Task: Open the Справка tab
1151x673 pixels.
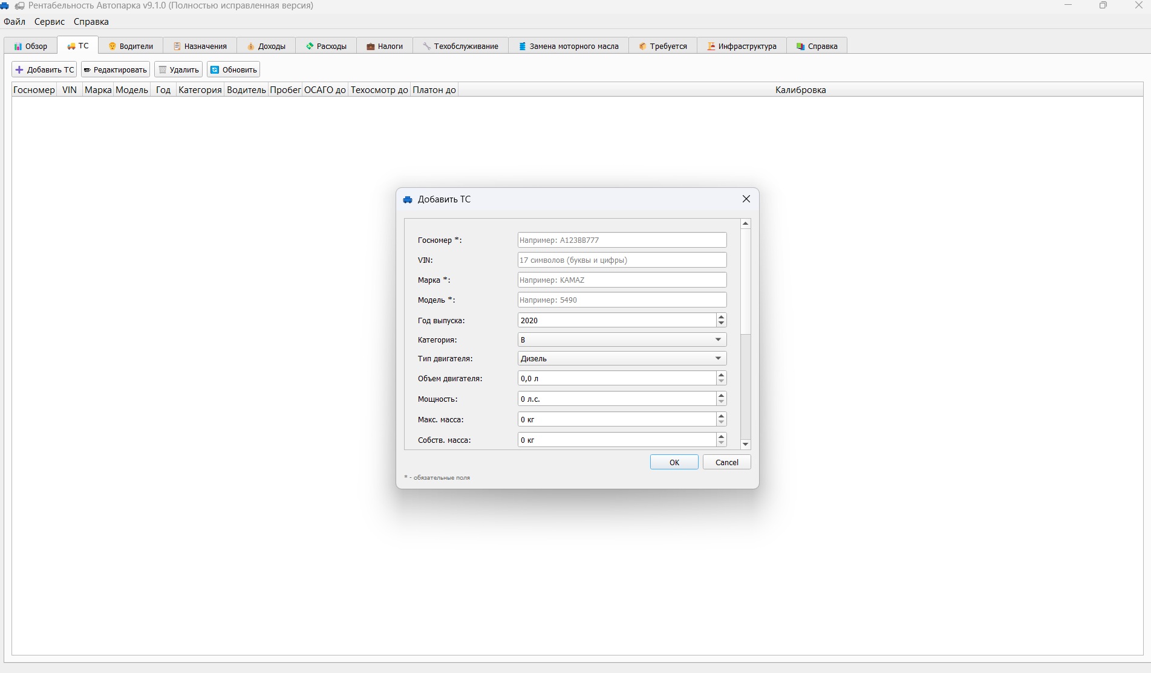Action: click(817, 46)
